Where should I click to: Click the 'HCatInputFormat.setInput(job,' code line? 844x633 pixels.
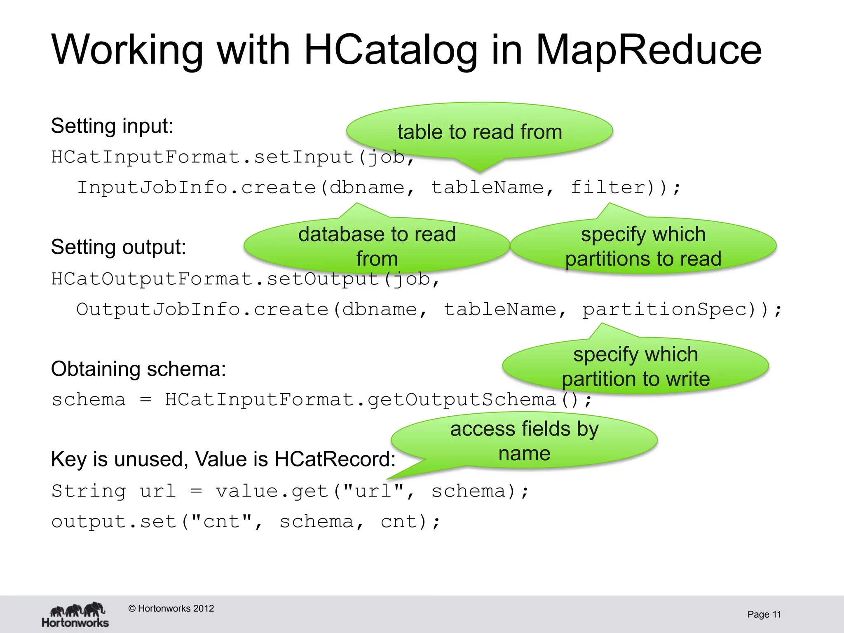tap(233, 157)
